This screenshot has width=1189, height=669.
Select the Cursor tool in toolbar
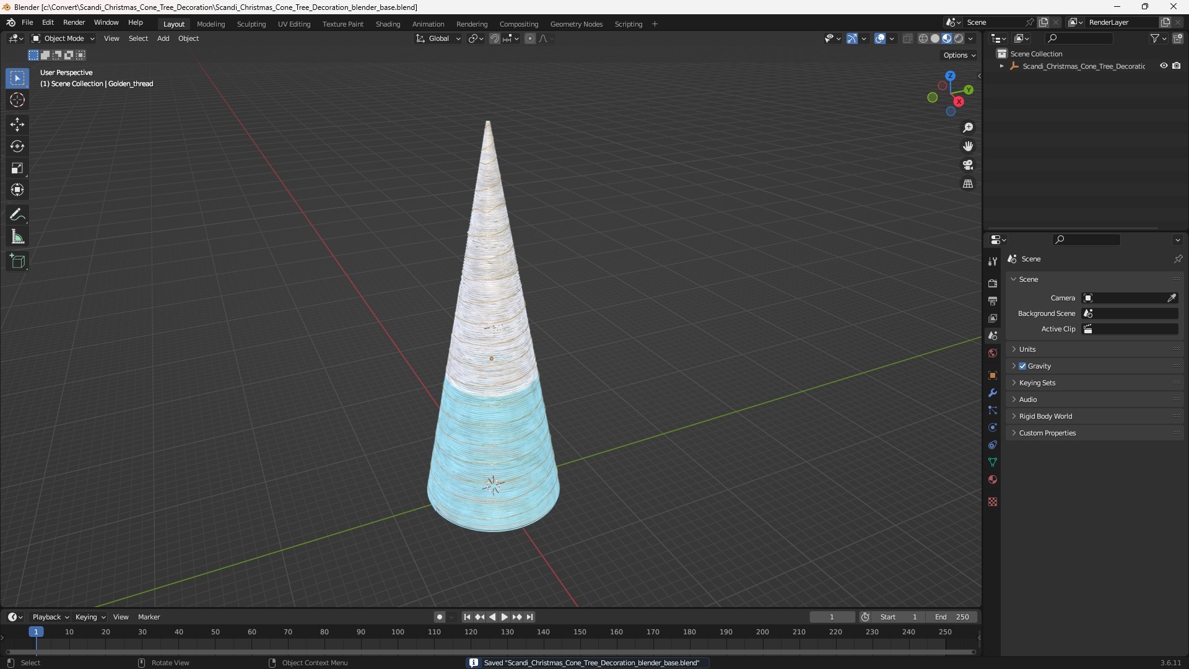(17, 100)
